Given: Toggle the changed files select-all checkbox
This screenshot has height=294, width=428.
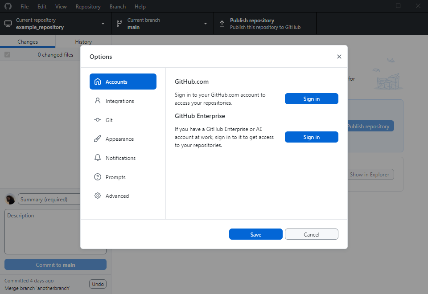Looking at the screenshot, I should click(8, 54).
